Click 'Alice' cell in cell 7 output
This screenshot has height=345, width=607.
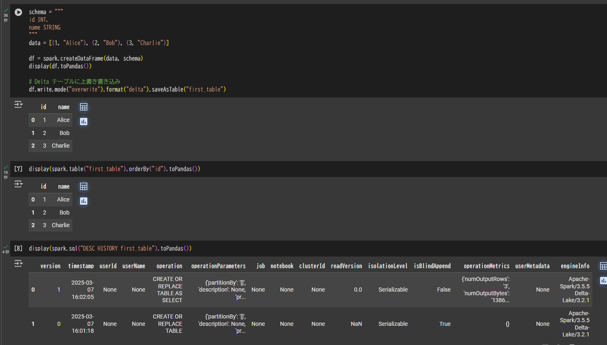point(63,199)
